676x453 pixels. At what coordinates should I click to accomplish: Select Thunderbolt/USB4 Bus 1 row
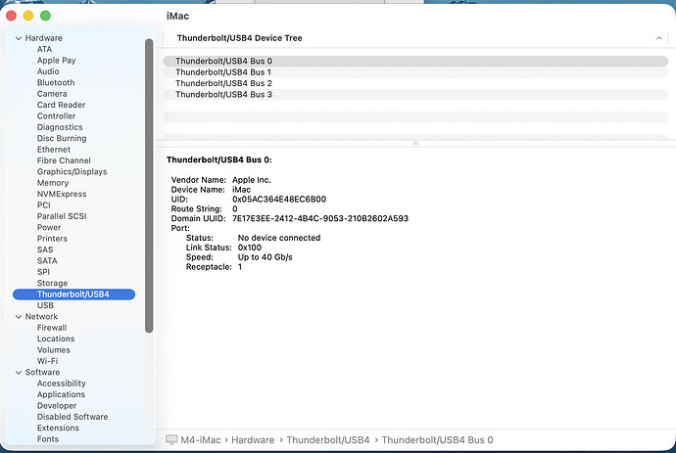415,72
